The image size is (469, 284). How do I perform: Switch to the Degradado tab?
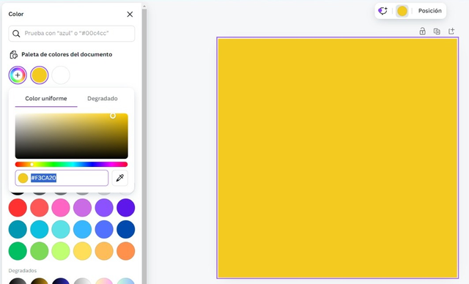pyautogui.click(x=103, y=99)
